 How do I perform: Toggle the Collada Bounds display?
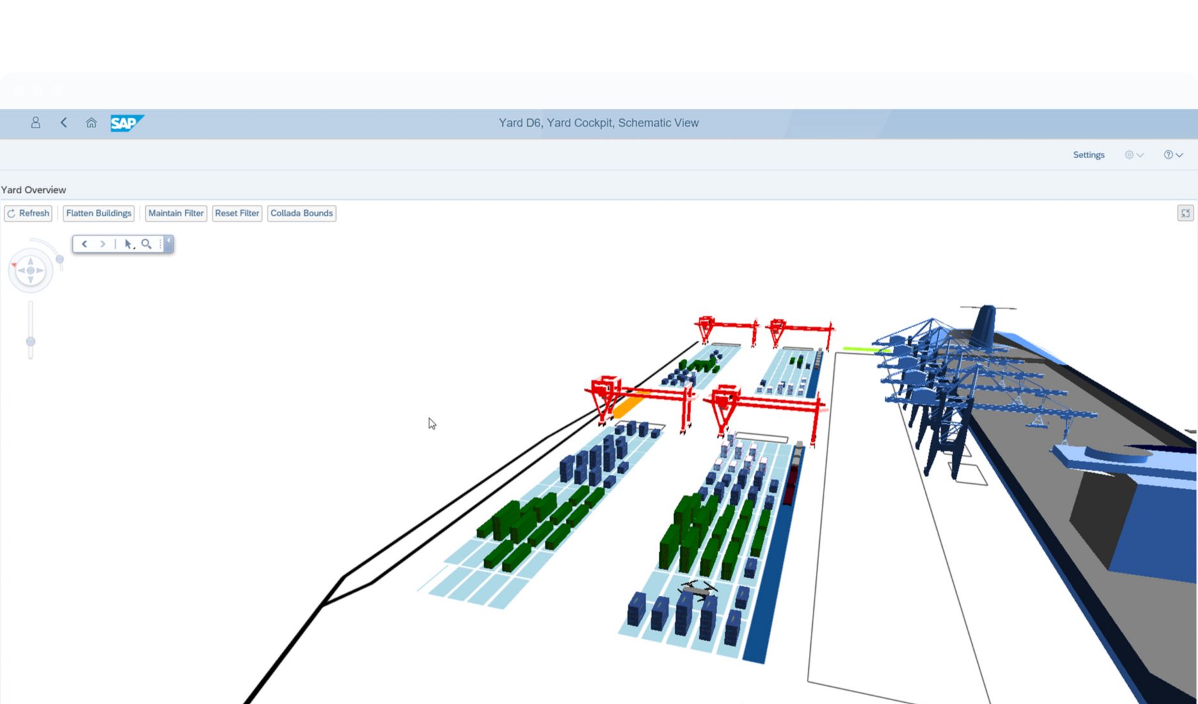click(x=301, y=213)
